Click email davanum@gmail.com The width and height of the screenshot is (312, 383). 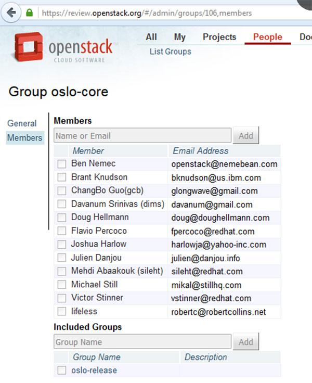pos(212,205)
